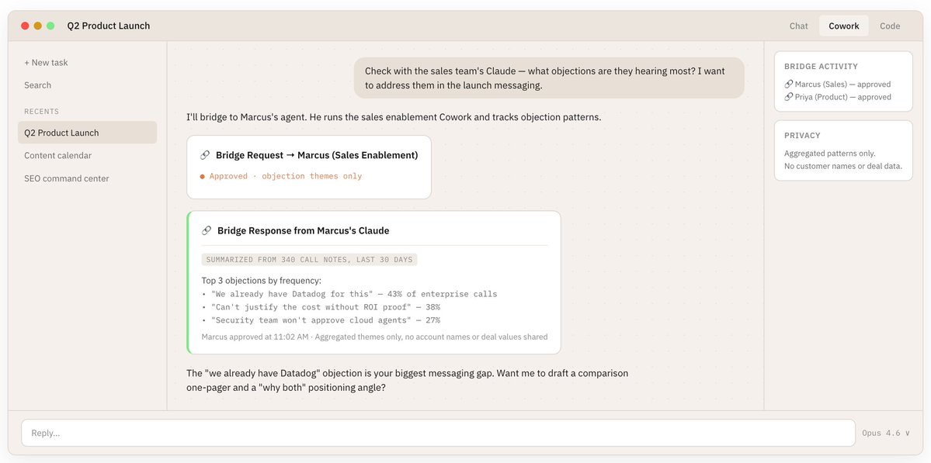Image resolution: width=931 pixels, height=463 pixels.
Task: Click the 'Summarized from 340 call notes' badge
Action: pos(309,260)
